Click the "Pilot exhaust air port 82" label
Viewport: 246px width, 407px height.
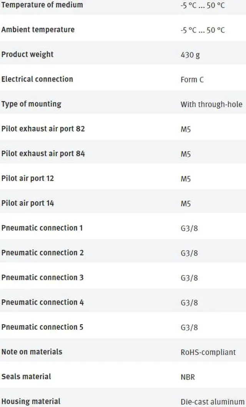pos(43,128)
